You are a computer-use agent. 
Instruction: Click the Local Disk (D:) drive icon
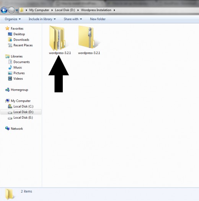tap(10, 113)
